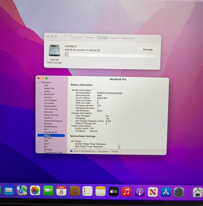
Task: Open Calendar showing JUN 8
Action: click(x=61, y=191)
